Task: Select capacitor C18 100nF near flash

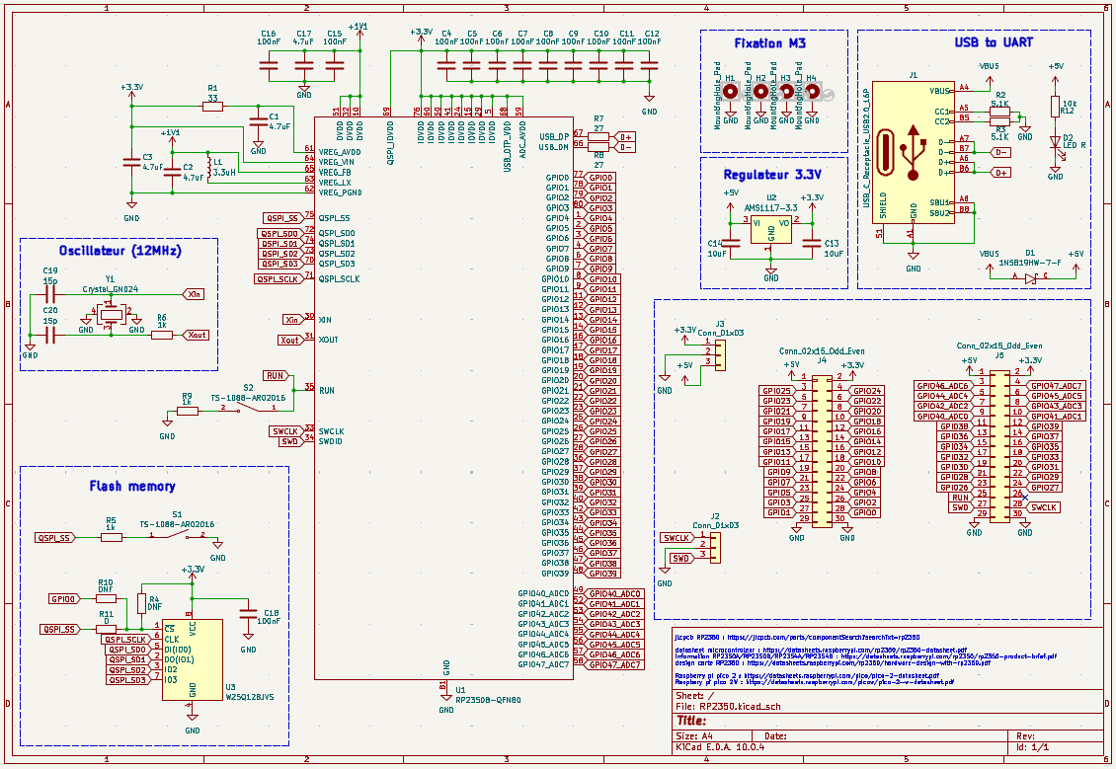Action: [x=248, y=612]
